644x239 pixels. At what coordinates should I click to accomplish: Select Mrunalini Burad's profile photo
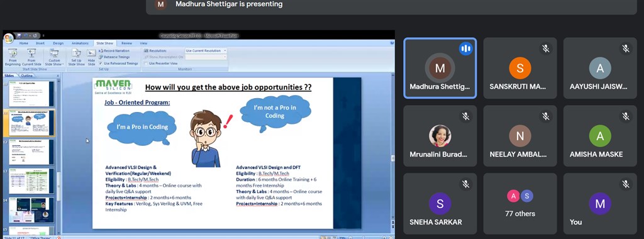(x=440, y=136)
